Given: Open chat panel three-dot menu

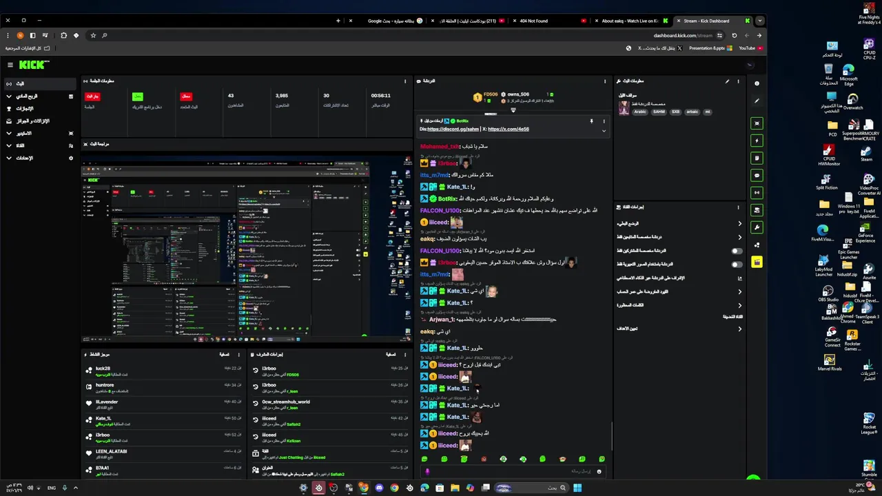Looking at the screenshot, I should pos(605,81).
